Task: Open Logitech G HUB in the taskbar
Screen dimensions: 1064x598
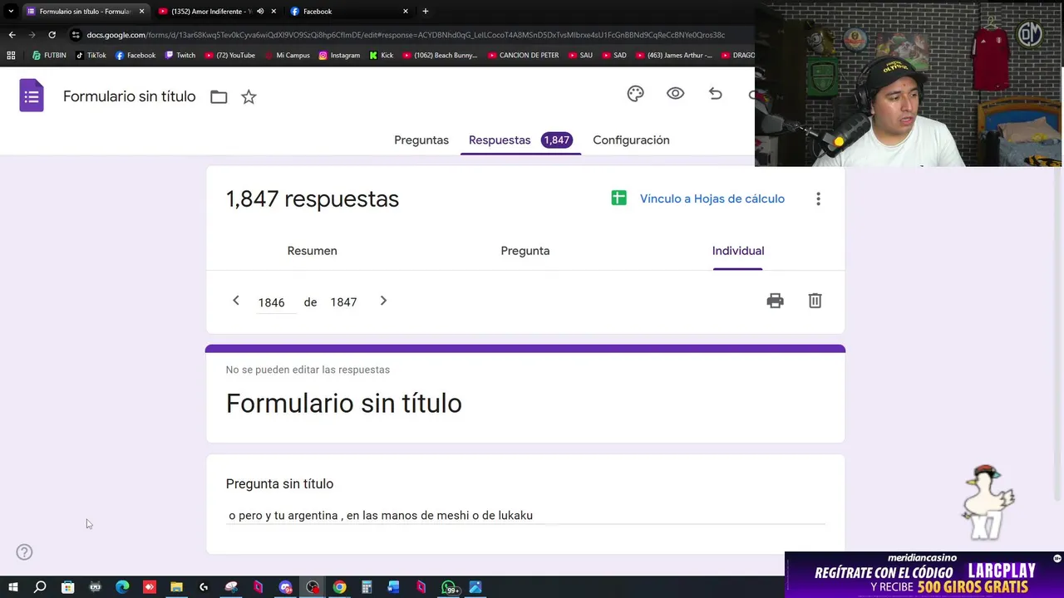Action: pyautogui.click(x=204, y=587)
